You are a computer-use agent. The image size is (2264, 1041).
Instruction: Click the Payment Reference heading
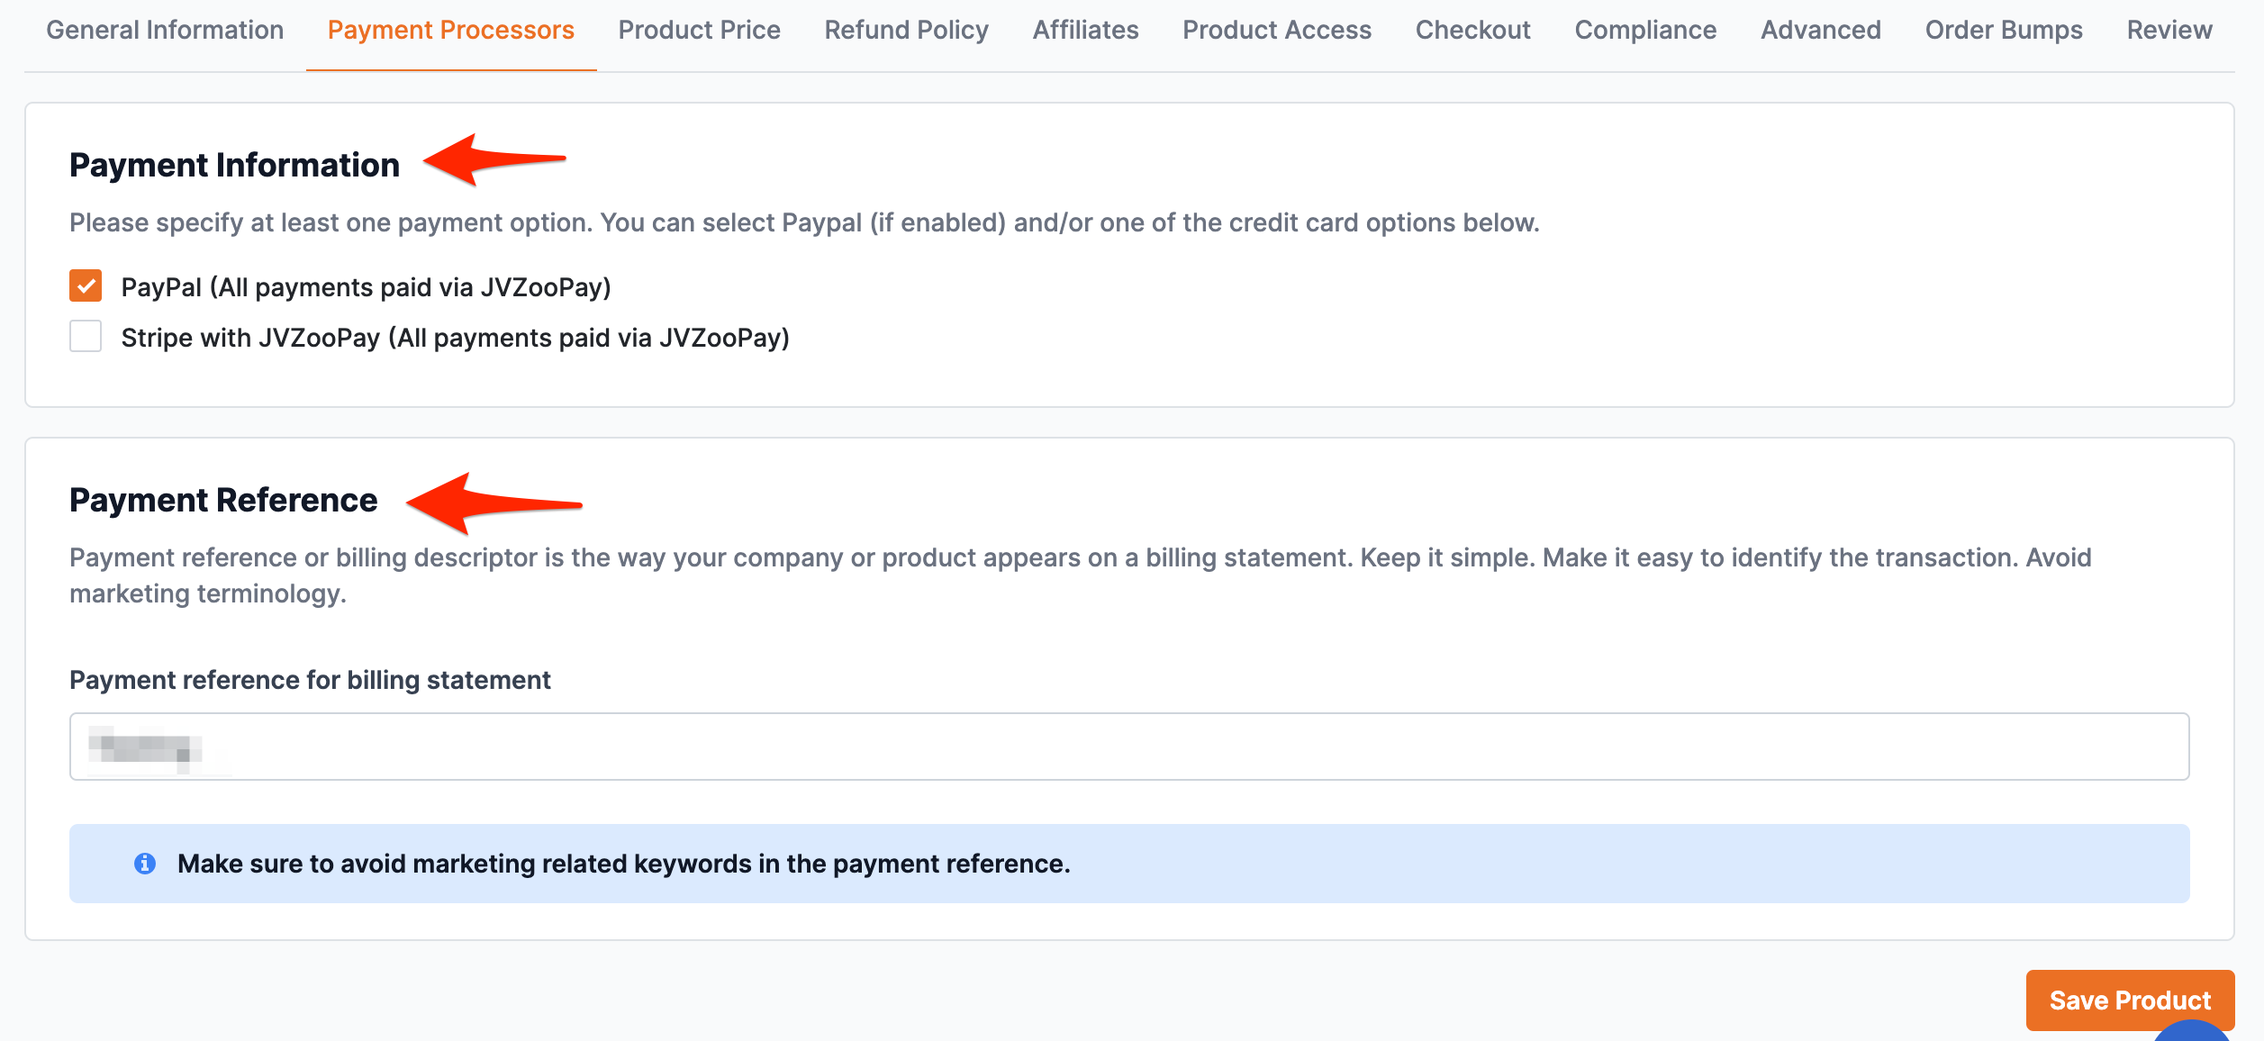(x=223, y=500)
